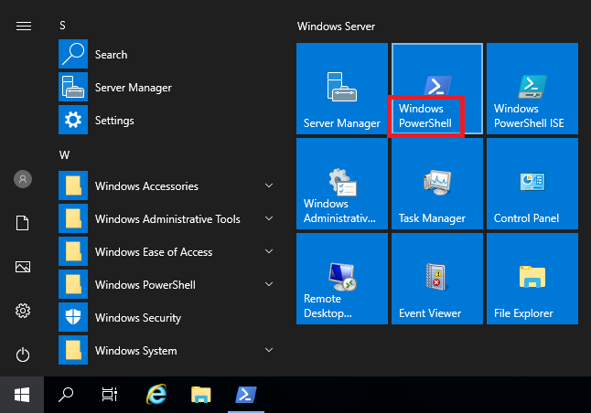Open Windows Security shield icon
The height and width of the screenshot is (413, 591).
(73, 317)
